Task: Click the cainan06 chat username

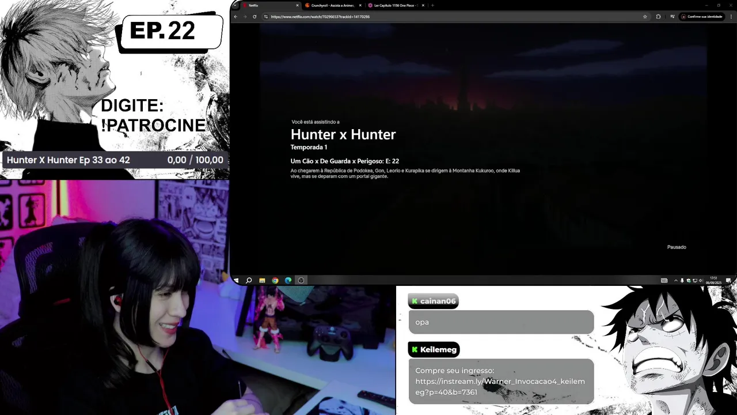Action: (x=438, y=301)
